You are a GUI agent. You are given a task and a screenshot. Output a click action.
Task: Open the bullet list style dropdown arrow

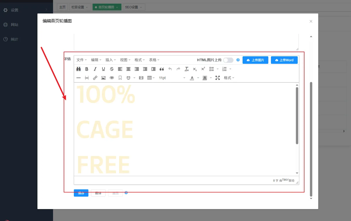coord(218,69)
